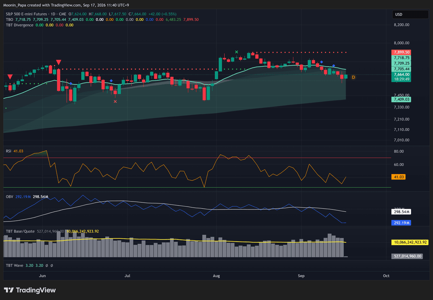Click the OBV indicator label
Image resolution: width=433 pixels, height=300 pixels.
(9, 197)
